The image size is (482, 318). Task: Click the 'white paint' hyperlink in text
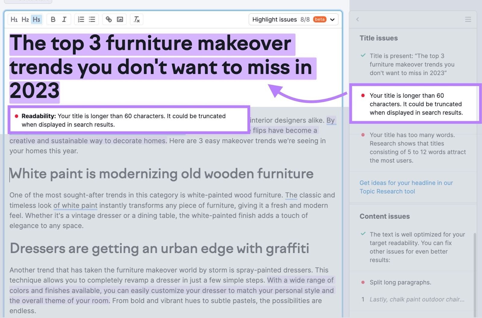[75, 205]
